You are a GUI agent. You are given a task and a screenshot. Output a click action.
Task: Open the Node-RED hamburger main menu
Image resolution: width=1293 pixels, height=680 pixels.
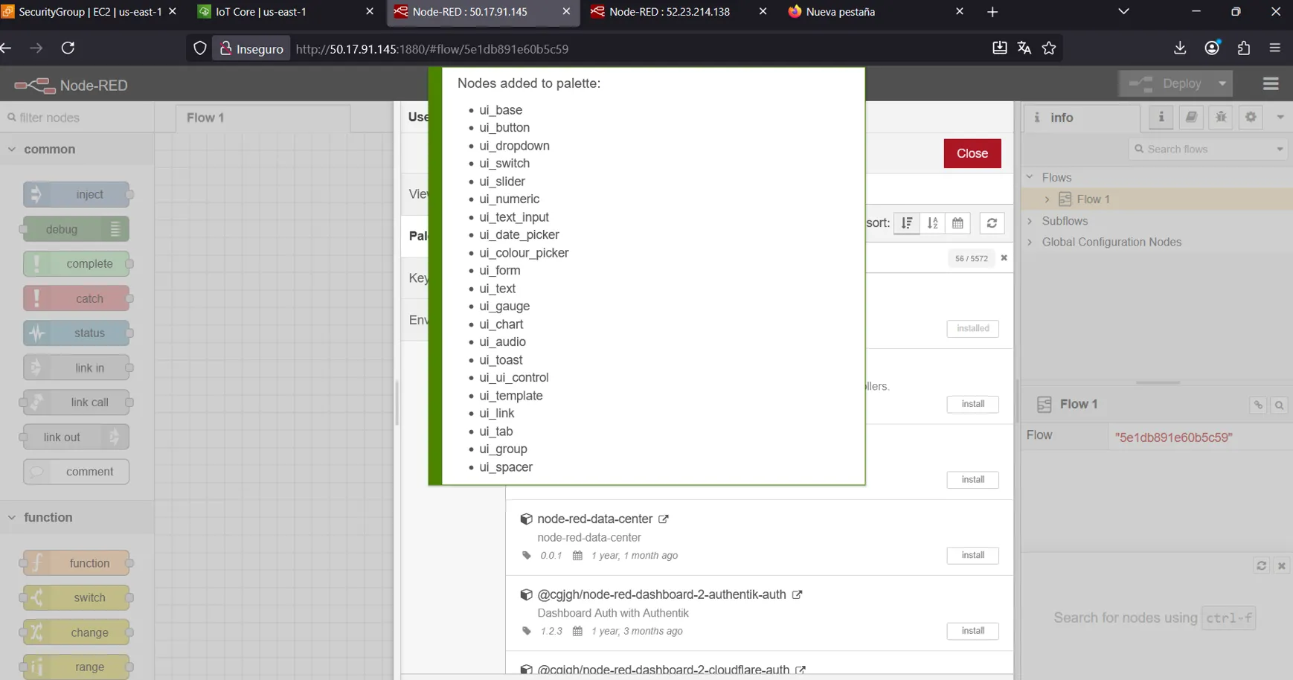tap(1271, 84)
